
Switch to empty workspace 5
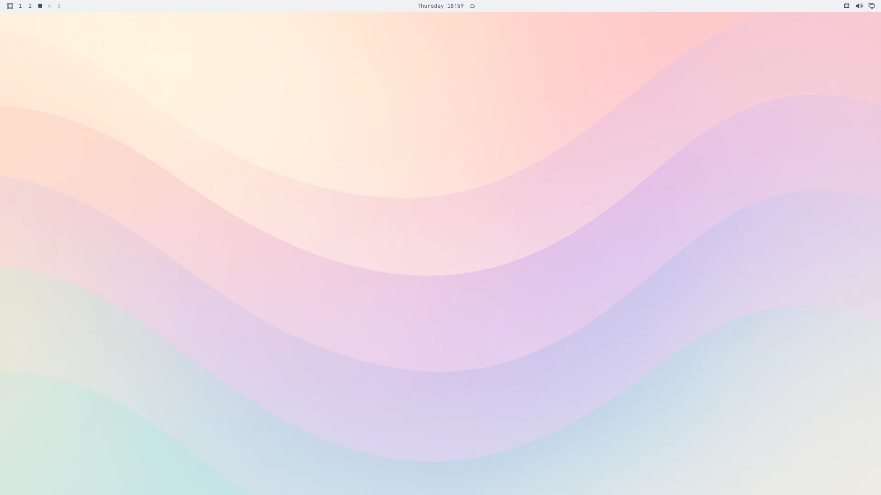pos(59,6)
